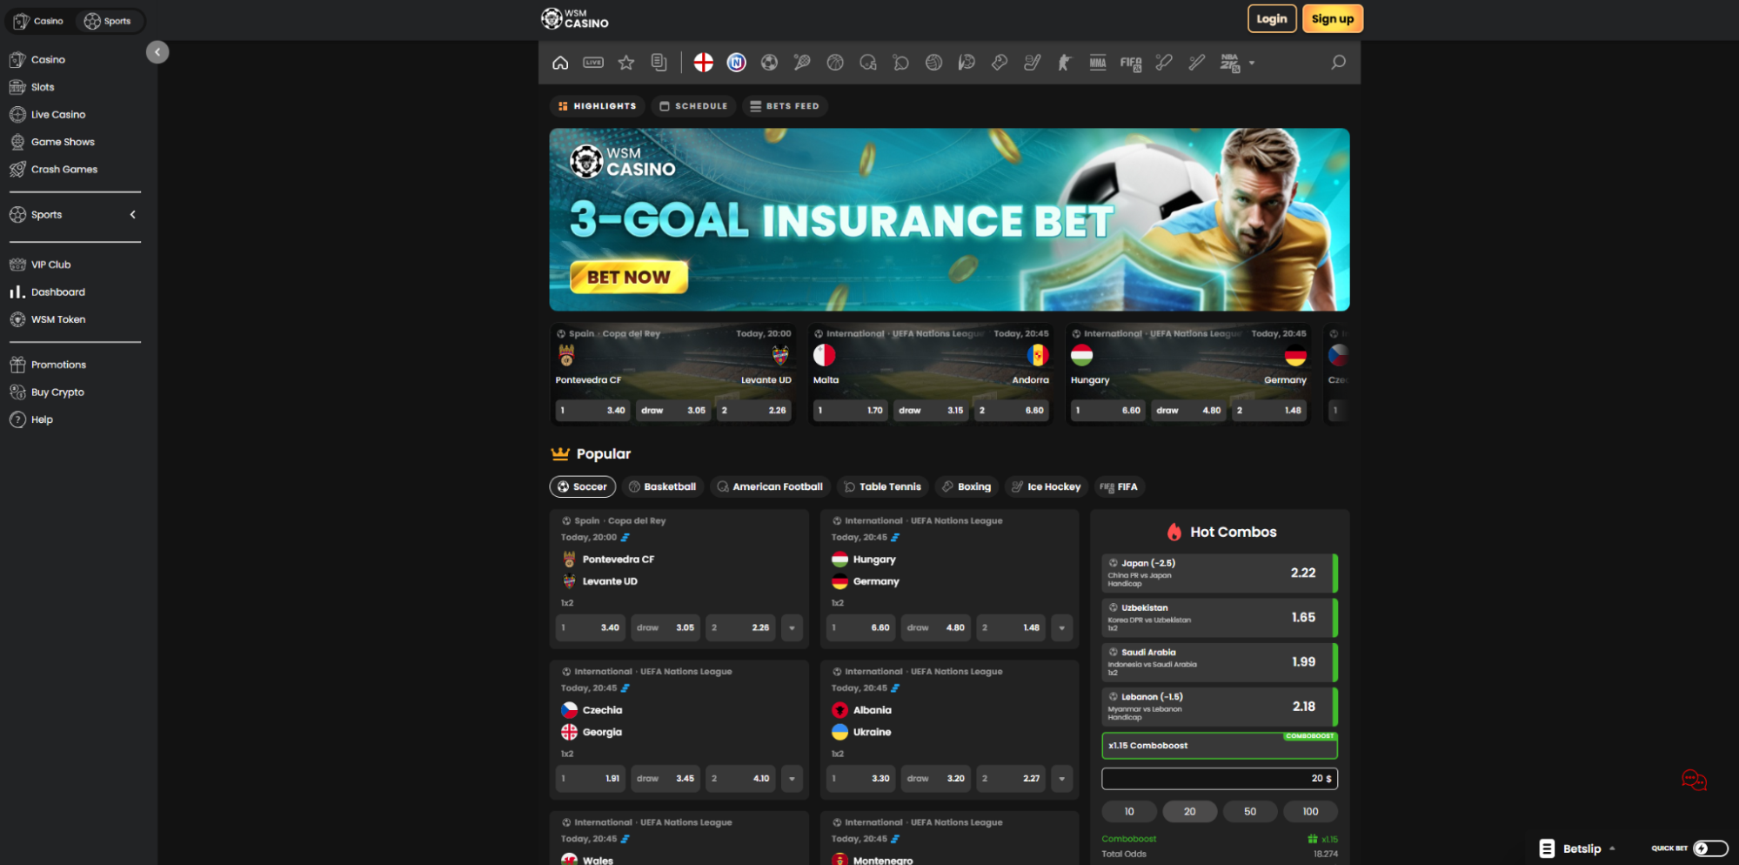
Task: Open favorites star icon in sports bar
Action: point(626,63)
